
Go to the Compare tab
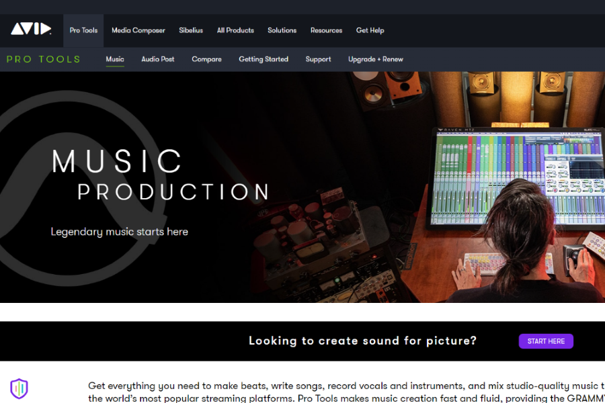point(206,59)
